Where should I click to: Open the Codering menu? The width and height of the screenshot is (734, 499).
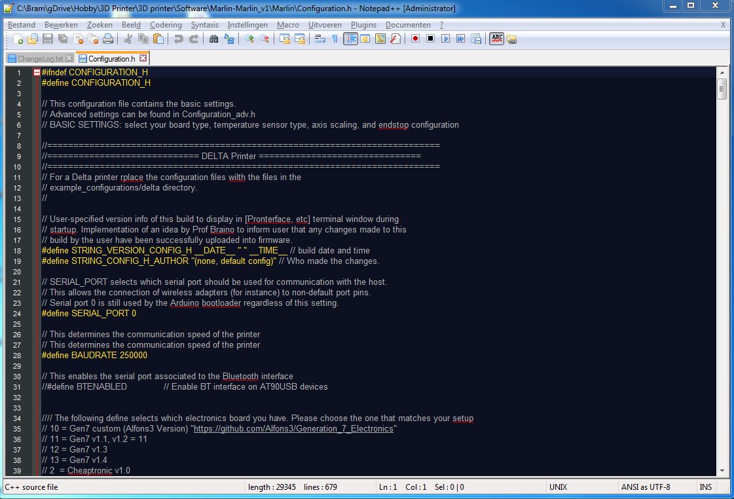[x=166, y=25]
